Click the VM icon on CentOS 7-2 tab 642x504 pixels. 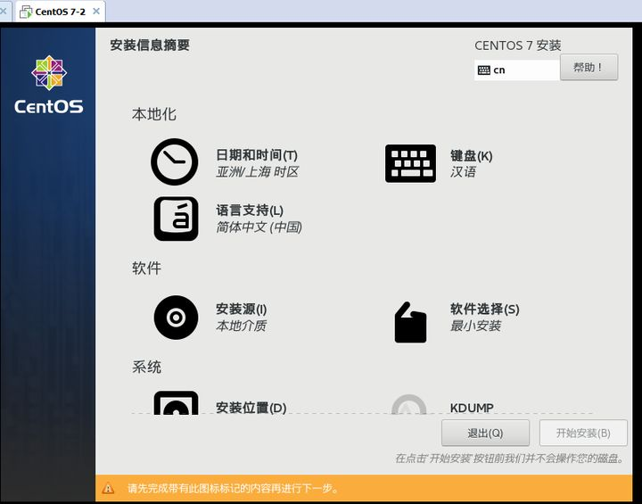pos(26,12)
